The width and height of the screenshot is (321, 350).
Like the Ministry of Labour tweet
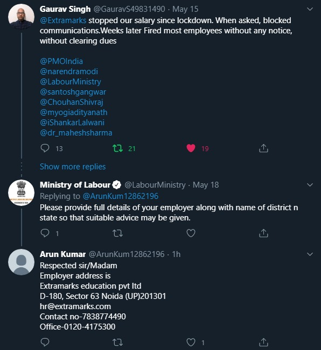(x=191, y=233)
